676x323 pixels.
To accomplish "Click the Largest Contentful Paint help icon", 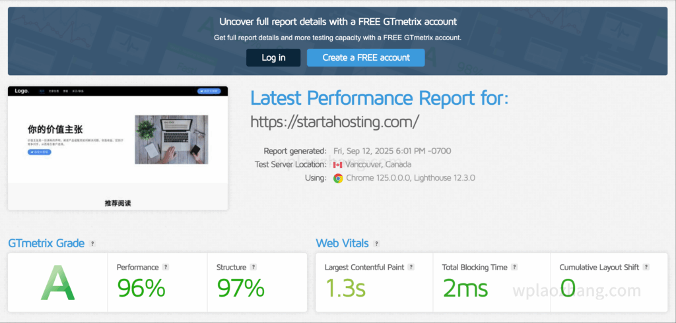I will pos(411,267).
